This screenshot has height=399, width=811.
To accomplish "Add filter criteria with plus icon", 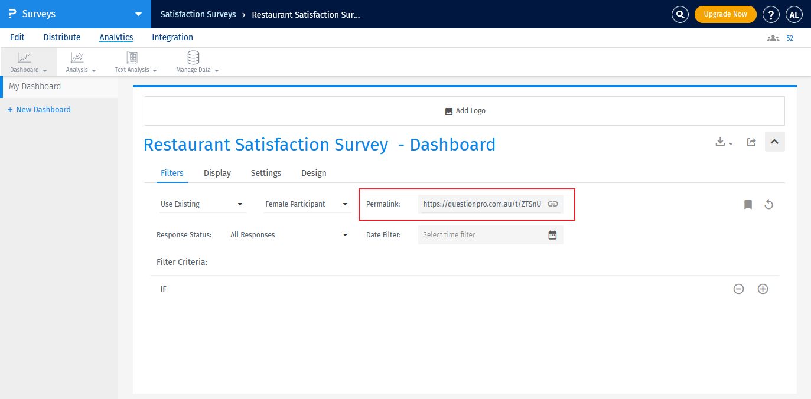I will pyautogui.click(x=763, y=289).
